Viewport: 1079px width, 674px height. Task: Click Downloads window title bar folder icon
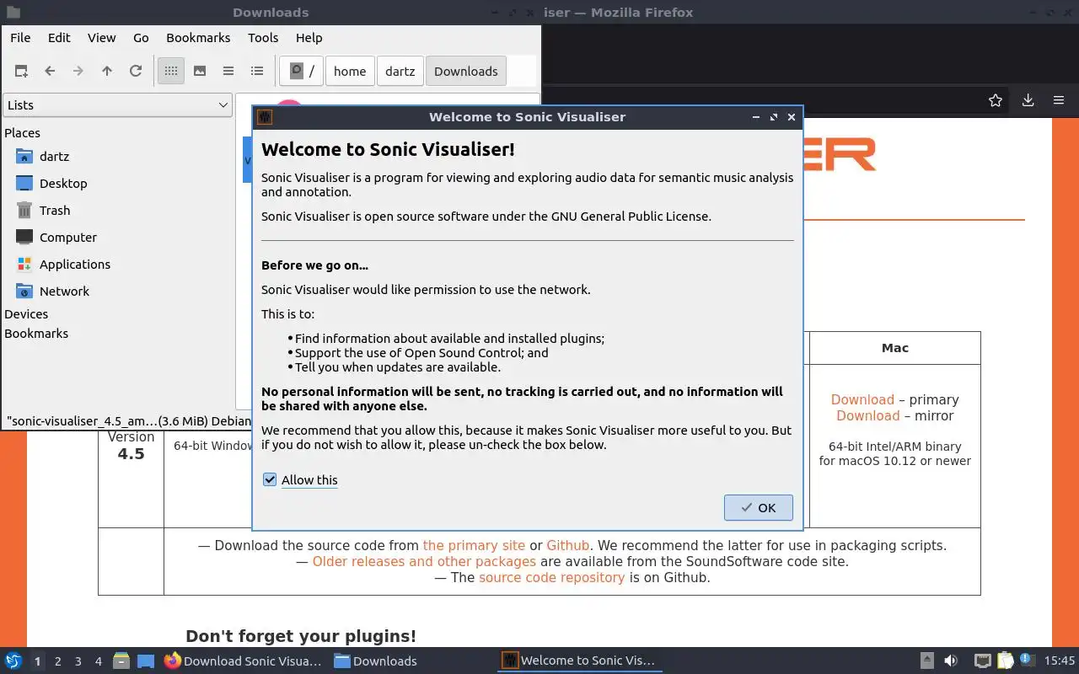pos(13,13)
